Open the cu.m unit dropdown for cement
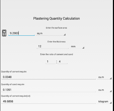114x111 pixels. (x=105, y=77)
